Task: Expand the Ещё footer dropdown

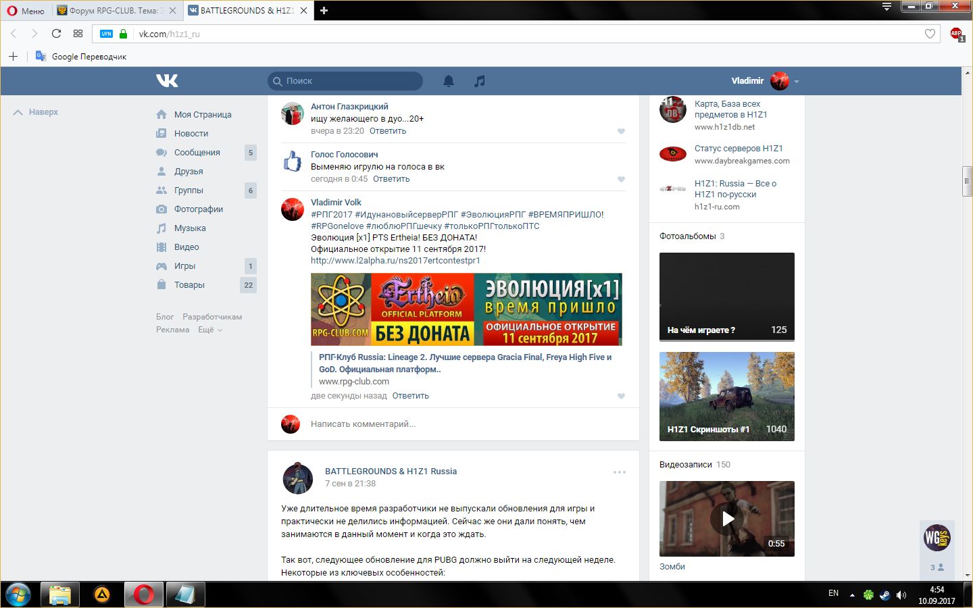Action: tap(210, 330)
